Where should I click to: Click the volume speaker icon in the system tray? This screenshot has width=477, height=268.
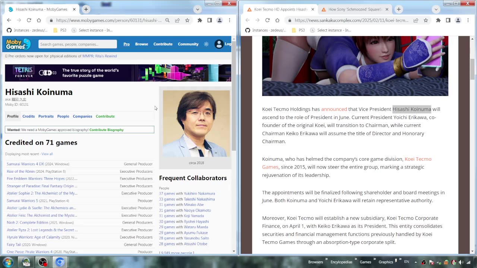(x=461, y=262)
